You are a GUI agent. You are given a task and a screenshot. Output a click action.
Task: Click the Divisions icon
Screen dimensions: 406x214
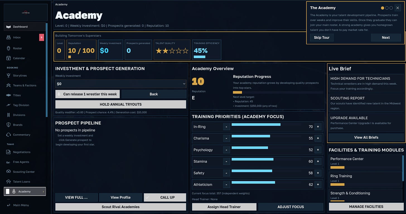click(x=8, y=115)
